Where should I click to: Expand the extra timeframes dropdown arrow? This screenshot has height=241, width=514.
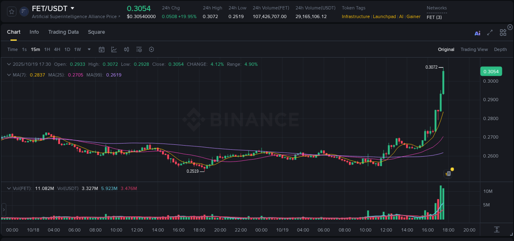pyautogui.click(x=88, y=49)
